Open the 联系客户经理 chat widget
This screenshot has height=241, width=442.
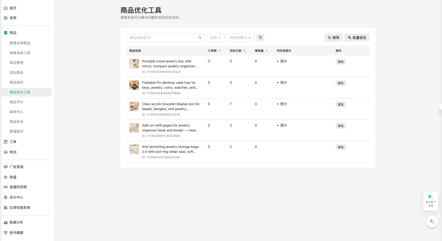coord(431,201)
